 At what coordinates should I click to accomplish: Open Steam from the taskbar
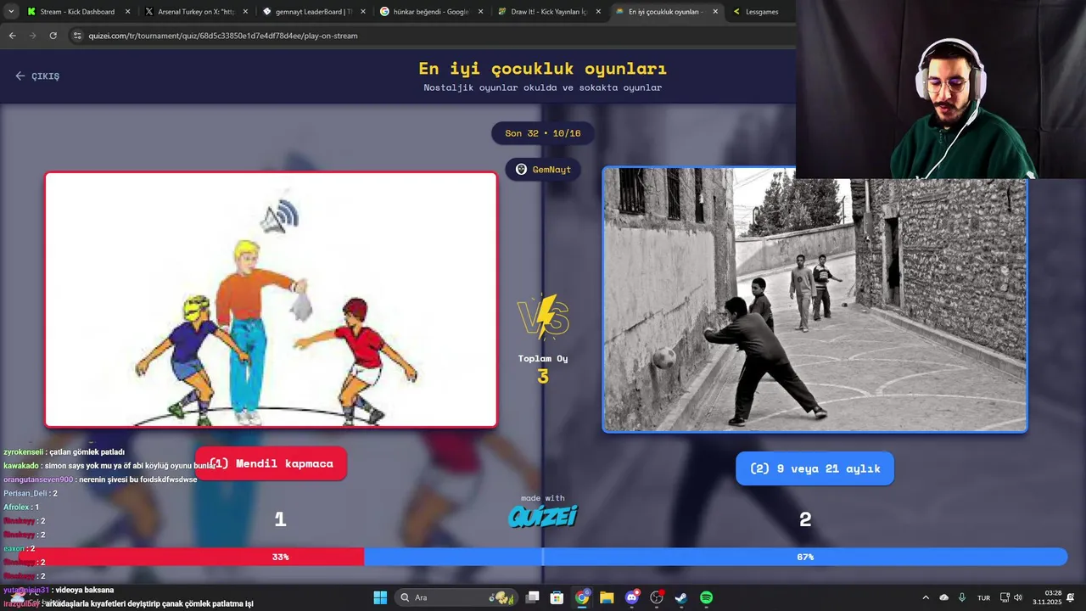click(681, 597)
